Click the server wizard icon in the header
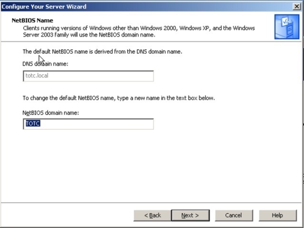Image resolution: width=304 pixels, height=228 pixels. pos(287,27)
